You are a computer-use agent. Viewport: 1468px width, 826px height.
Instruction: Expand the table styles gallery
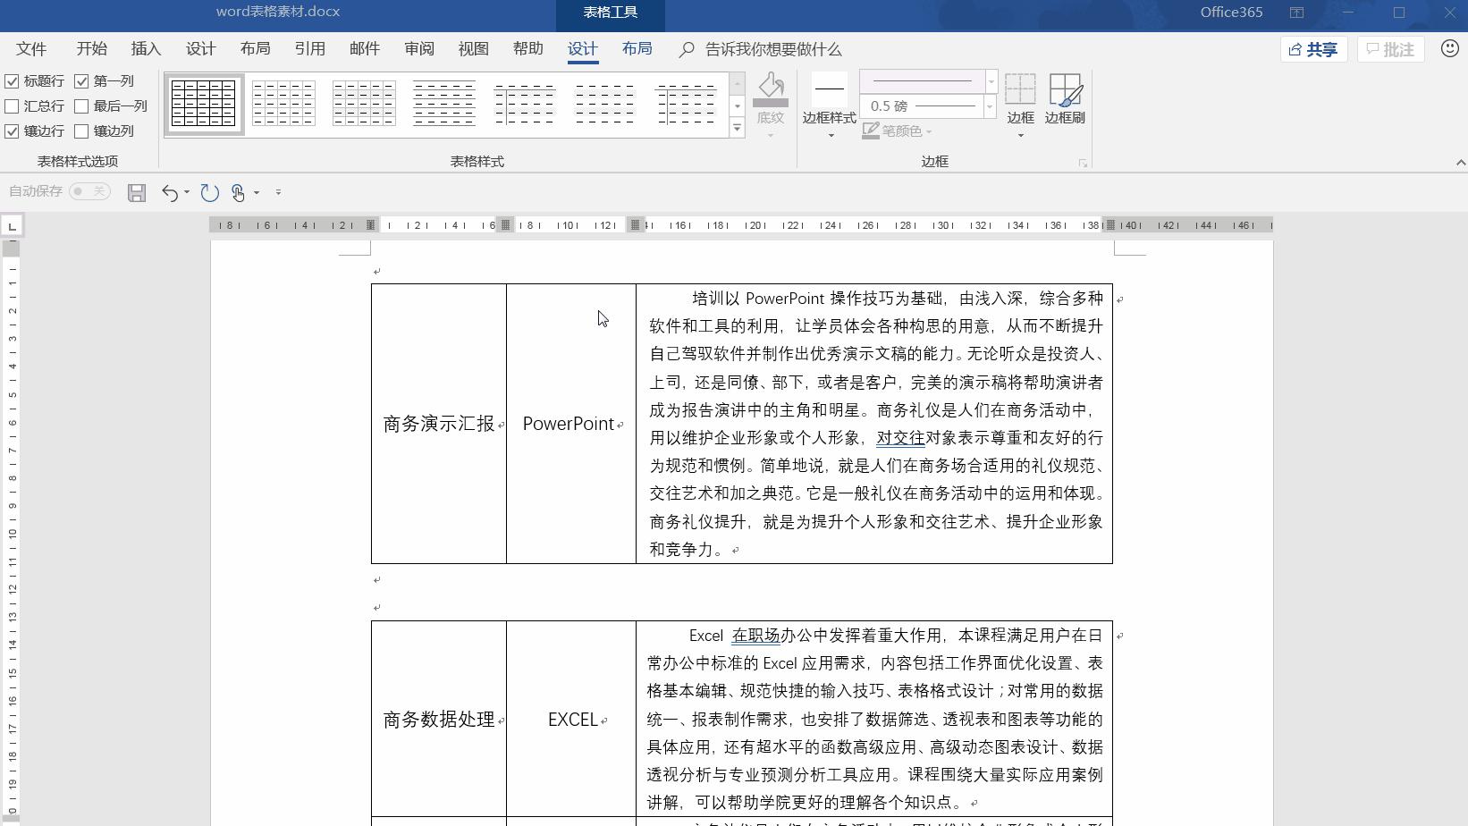[x=737, y=128]
